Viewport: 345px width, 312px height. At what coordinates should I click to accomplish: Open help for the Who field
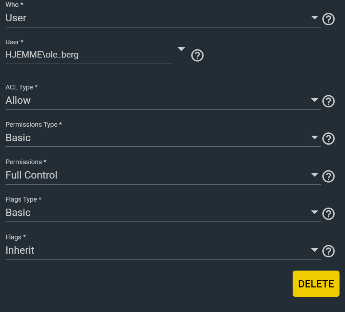pyautogui.click(x=328, y=19)
